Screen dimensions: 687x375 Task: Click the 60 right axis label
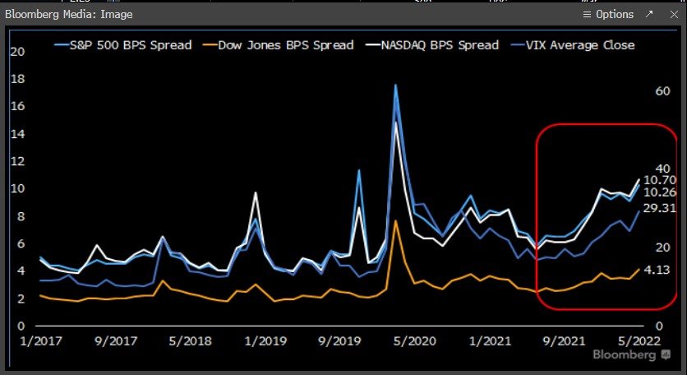point(662,90)
